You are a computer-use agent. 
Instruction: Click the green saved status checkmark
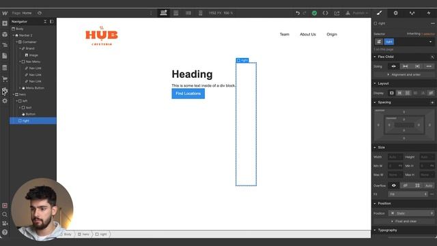click(314, 13)
